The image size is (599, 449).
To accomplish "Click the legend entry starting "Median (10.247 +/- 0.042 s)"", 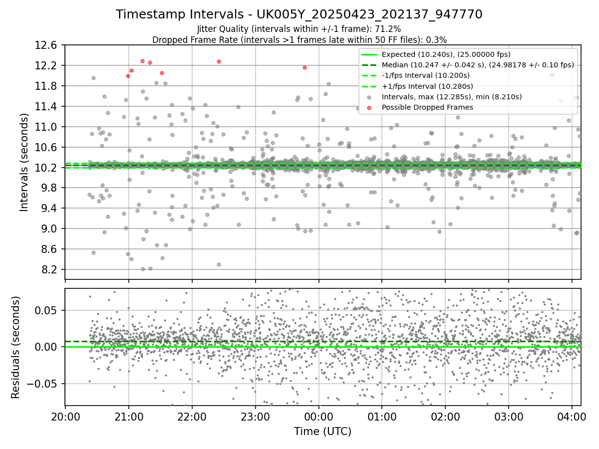I will [x=478, y=65].
